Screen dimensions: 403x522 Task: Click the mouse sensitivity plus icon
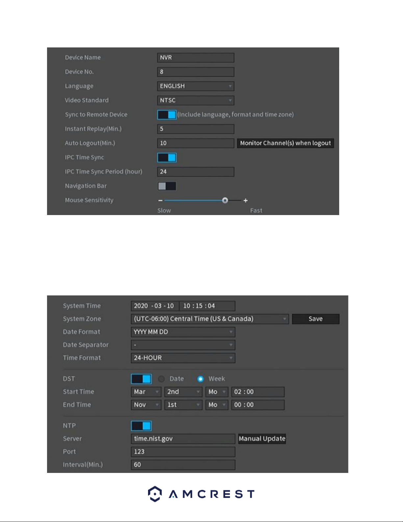click(245, 201)
